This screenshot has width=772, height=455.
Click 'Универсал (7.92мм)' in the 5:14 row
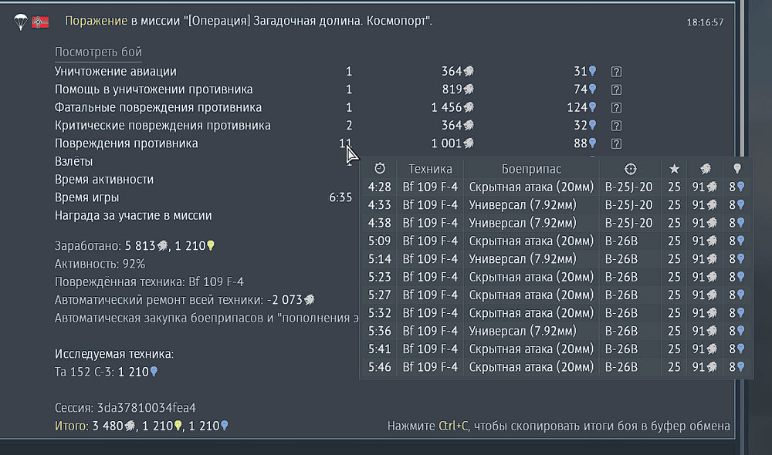coord(523,259)
